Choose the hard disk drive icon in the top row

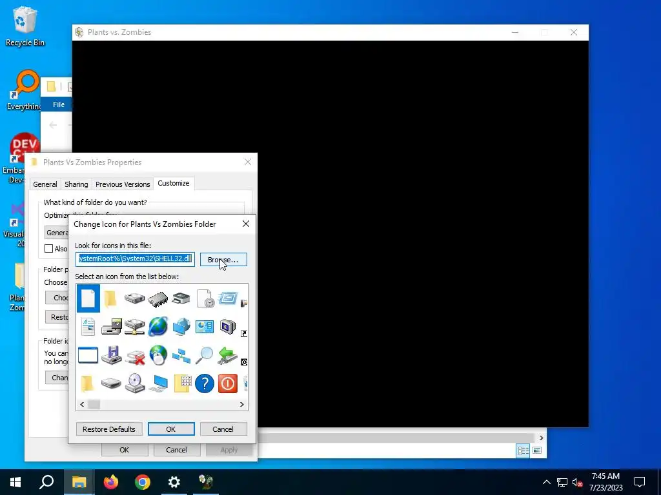[x=134, y=298]
